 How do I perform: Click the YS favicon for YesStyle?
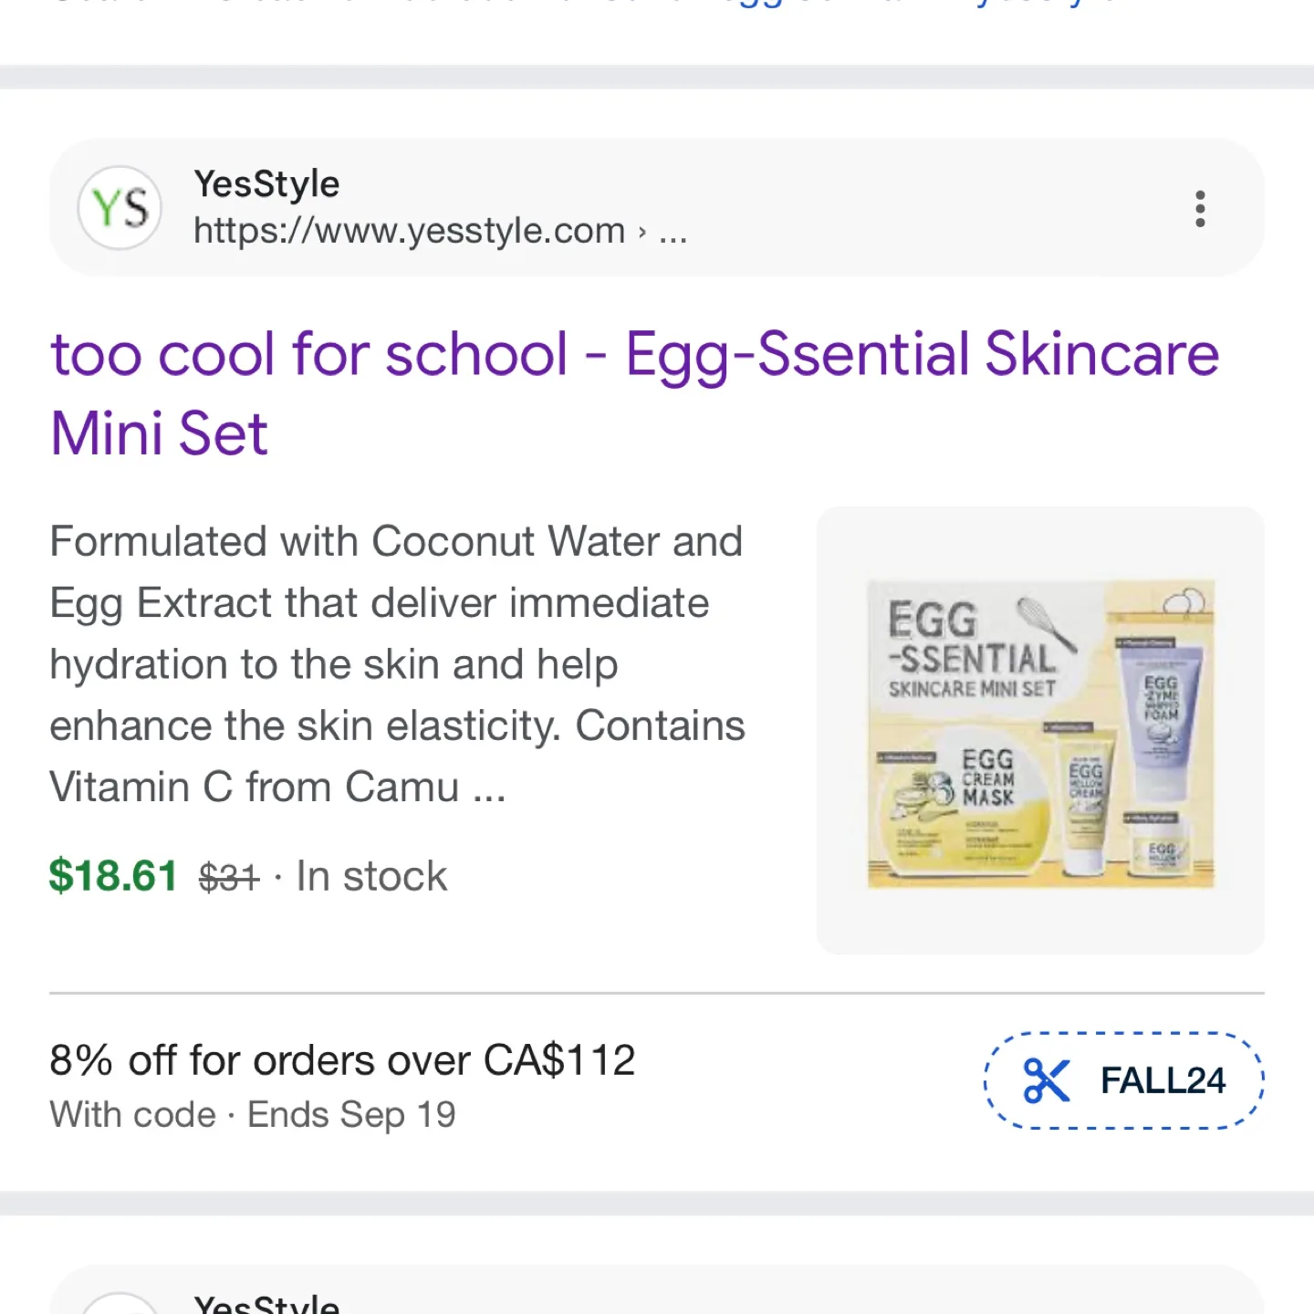pyautogui.click(x=120, y=208)
